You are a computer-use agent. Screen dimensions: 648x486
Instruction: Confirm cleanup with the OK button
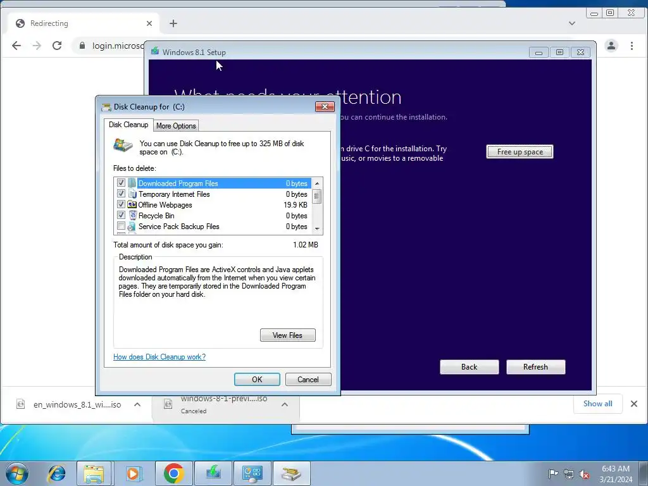coord(257,380)
